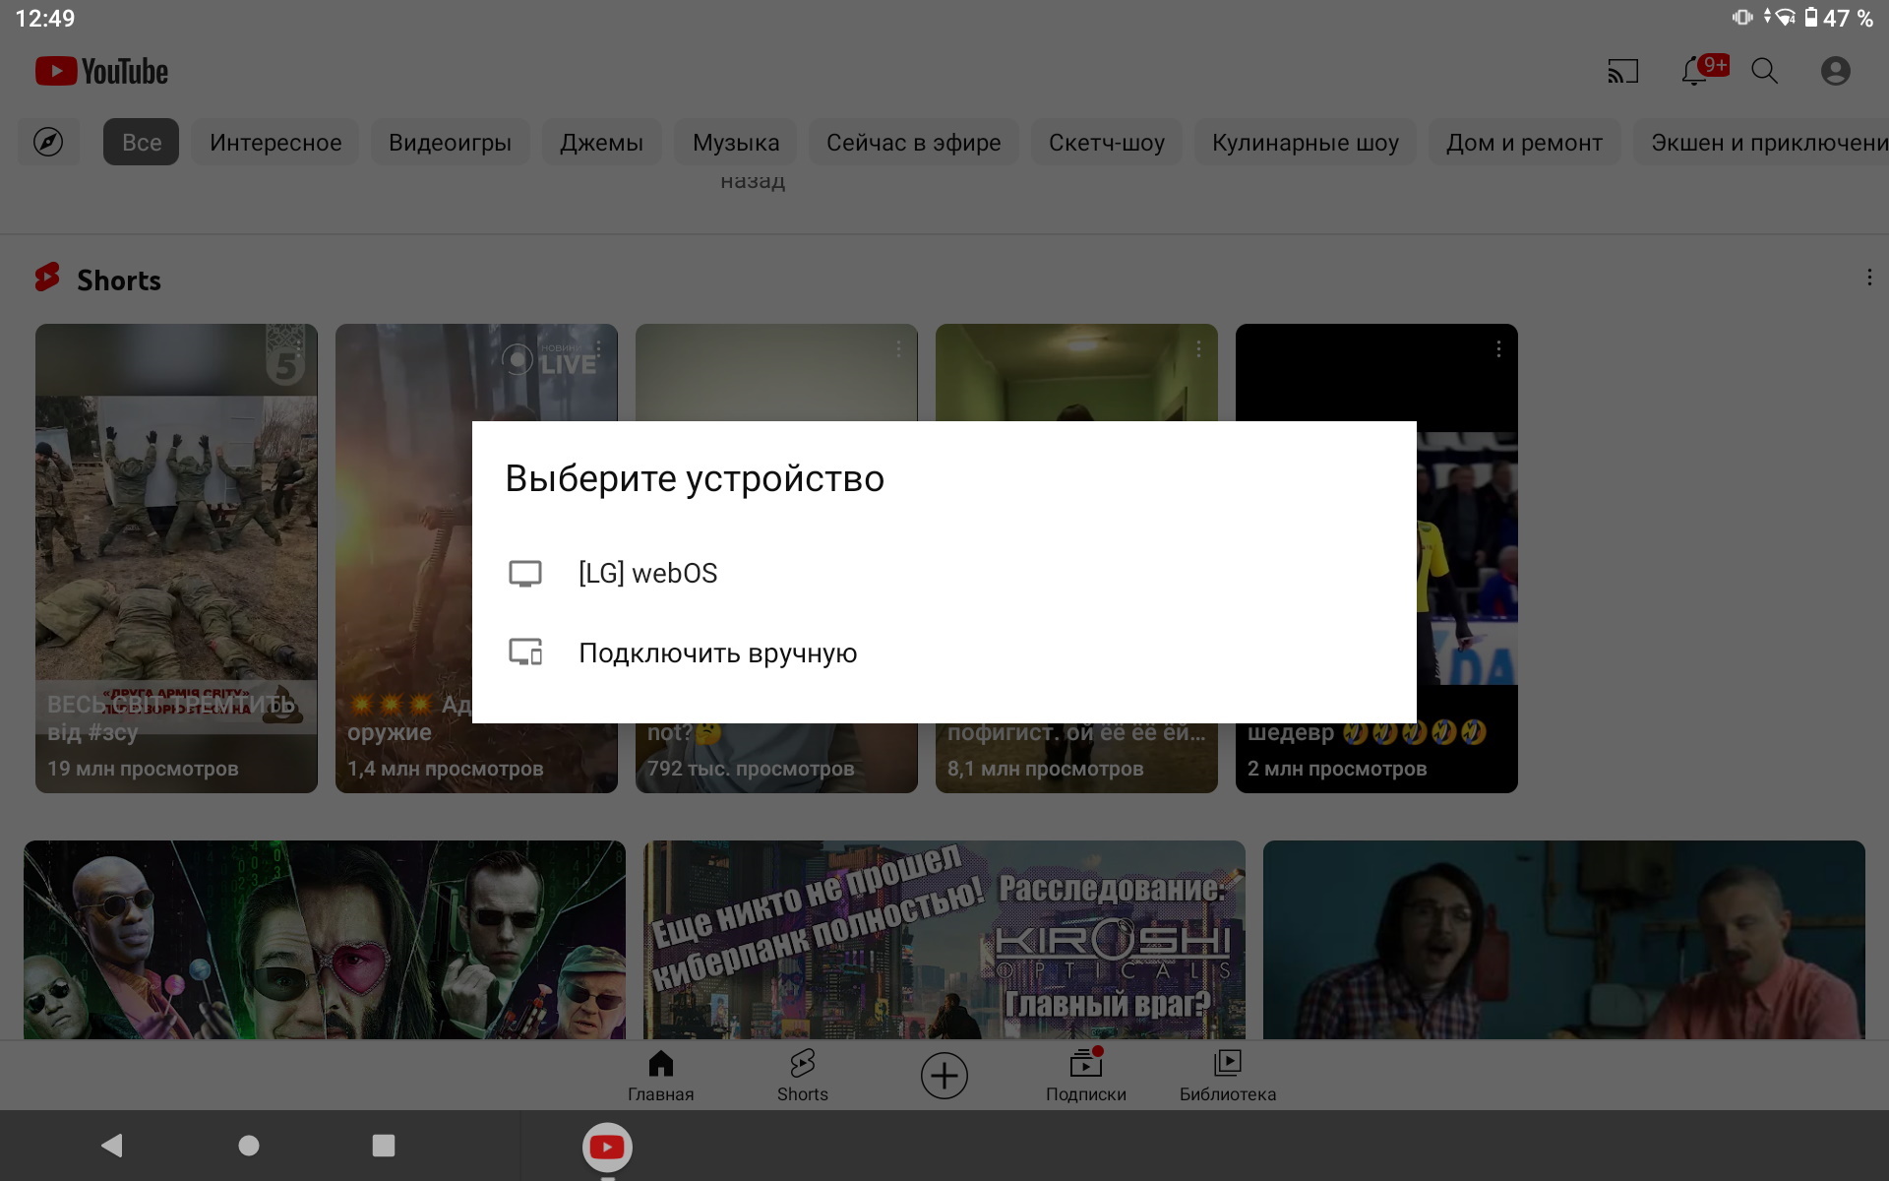Image resolution: width=1889 pixels, height=1181 pixels.
Task: Open the account profile avatar
Action: pyautogui.click(x=1835, y=71)
